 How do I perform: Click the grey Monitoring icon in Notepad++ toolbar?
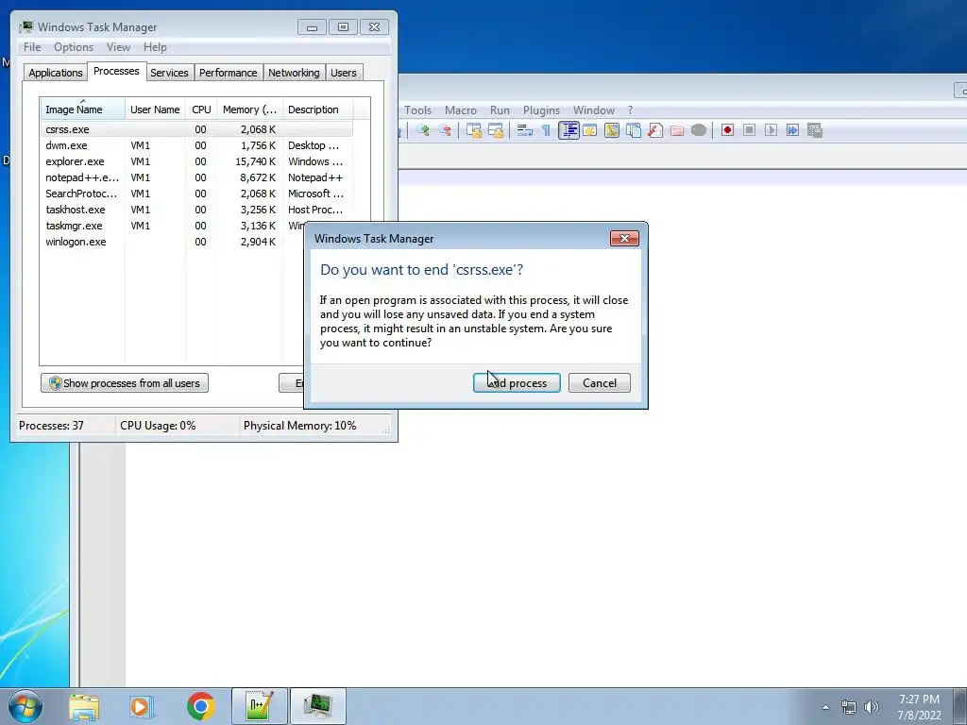tap(698, 130)
